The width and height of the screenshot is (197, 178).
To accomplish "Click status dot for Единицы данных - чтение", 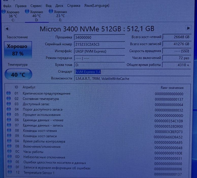I will pyautogui.click(x=9, y=120).
